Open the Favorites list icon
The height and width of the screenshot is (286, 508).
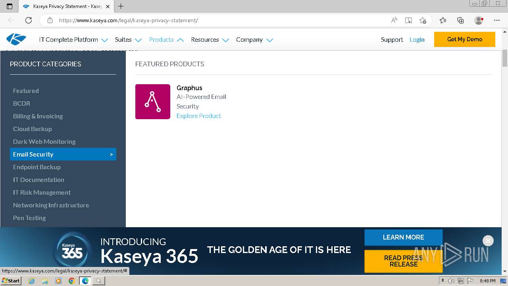pos(443,20)
